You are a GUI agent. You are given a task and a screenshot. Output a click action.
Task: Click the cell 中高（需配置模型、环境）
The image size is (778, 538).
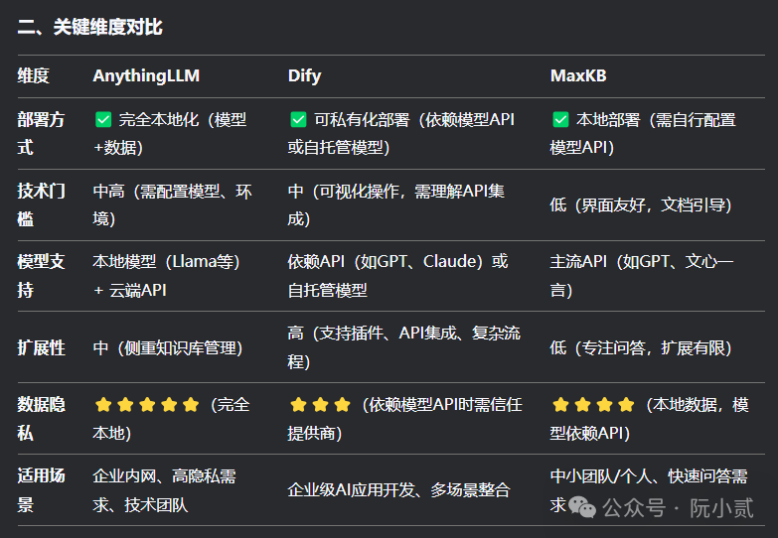point(172,204)
